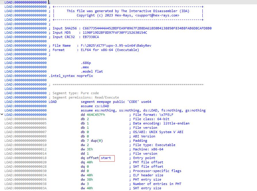Screen dimensions: 257x191
Task: Collapse the header block chevron at address 0
Action: pyautogui.click(x=2, y=114)
